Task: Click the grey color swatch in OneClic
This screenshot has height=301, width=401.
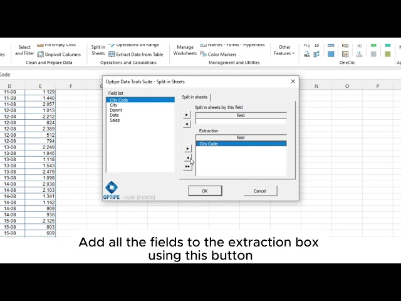Action: [x=373, y=55]
